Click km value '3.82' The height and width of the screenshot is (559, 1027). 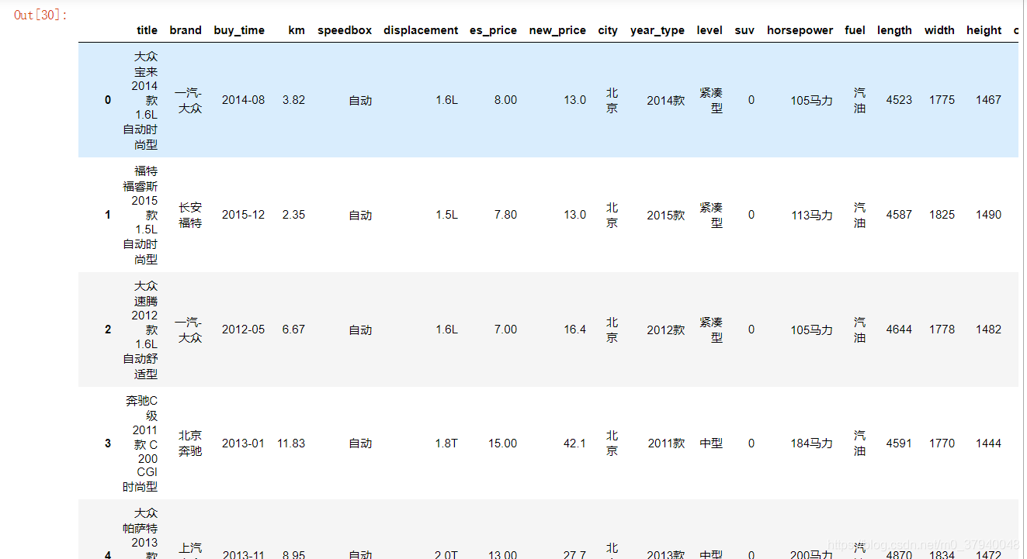[293, 100]
